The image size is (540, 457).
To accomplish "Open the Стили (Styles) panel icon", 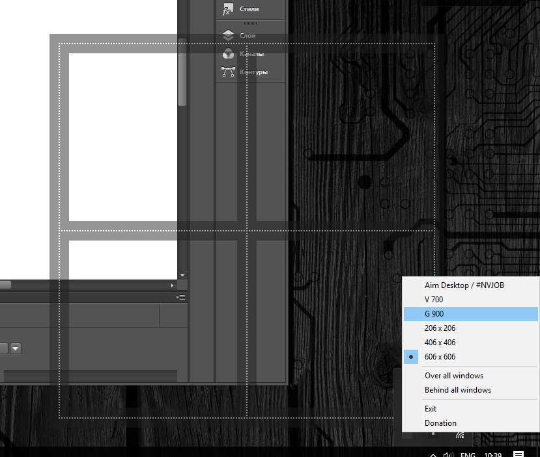I will pos(227,9).
